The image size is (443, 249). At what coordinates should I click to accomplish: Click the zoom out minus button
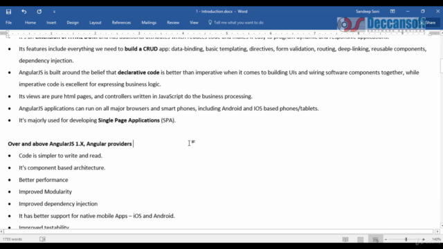click(x=386, y=239)
